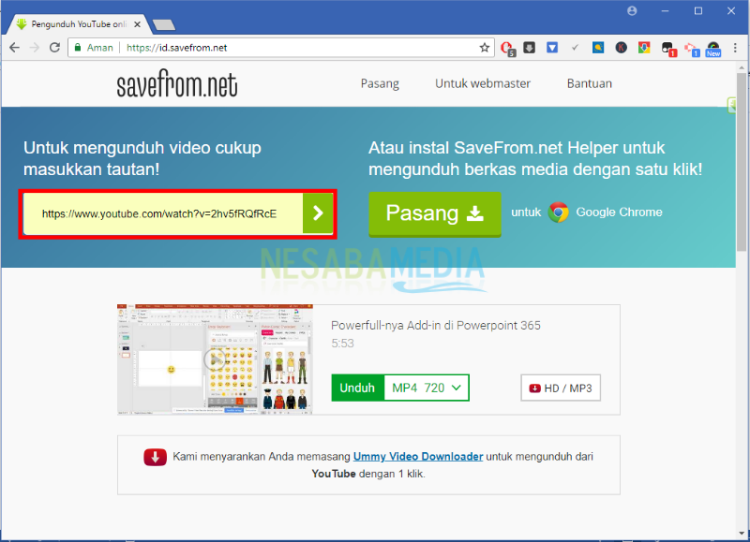Viewport: 750px width, 542px height.
Task: Click the blue downward-triangle extension icon
Action: click(552, 48)
